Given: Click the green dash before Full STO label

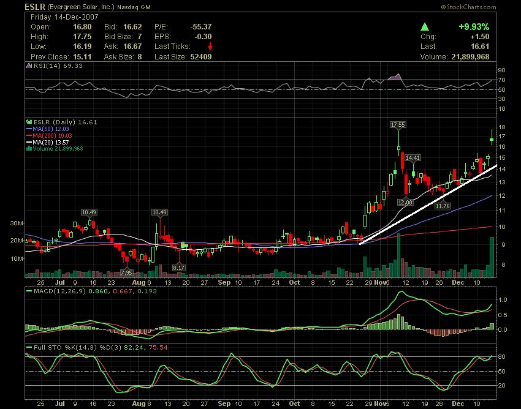Looking at the screenshot, I should pos(29,348).
